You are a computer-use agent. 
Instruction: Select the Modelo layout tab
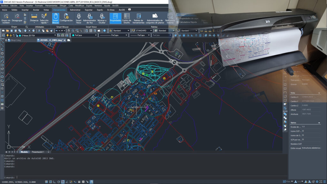coord(24,152)
